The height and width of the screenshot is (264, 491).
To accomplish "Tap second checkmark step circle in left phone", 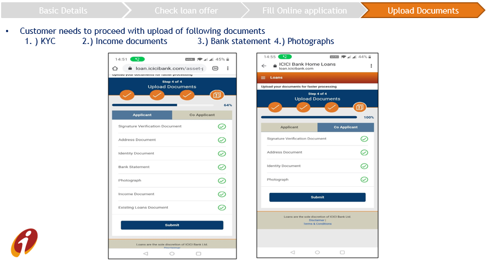I will click(157, 95).
